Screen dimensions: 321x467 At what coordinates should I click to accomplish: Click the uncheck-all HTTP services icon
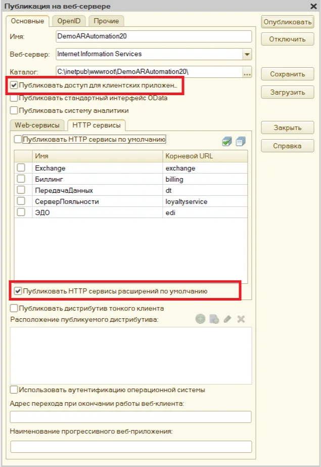tap(240, 142)
